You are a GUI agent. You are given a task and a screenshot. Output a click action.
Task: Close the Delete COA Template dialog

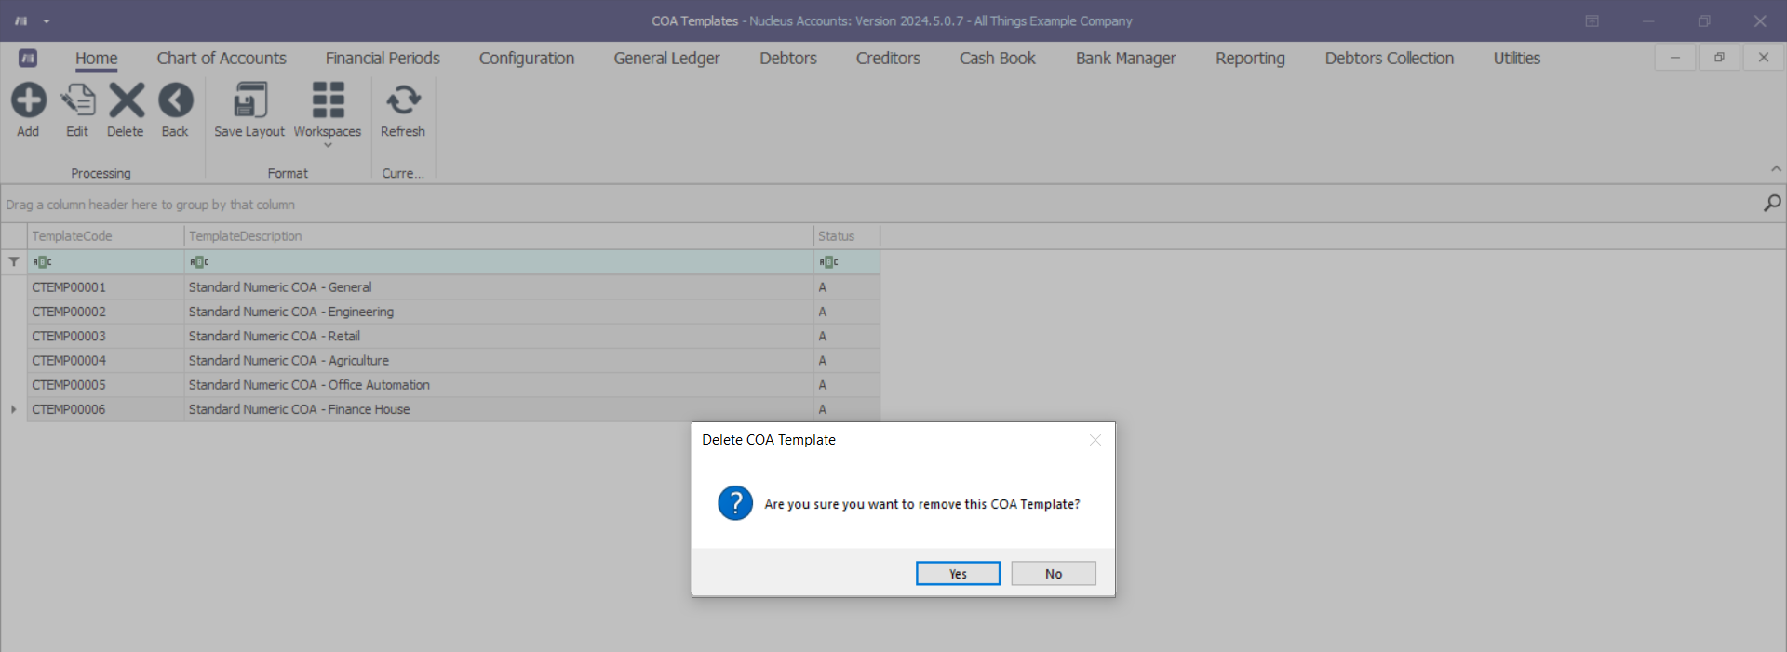coord(1095,440)
